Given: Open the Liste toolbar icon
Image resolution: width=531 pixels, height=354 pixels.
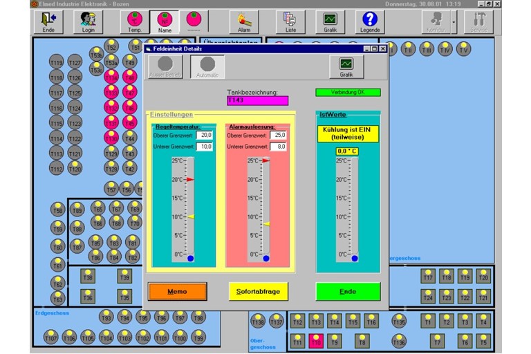Looking at the screenshot, I should click(x=290, y=21).
